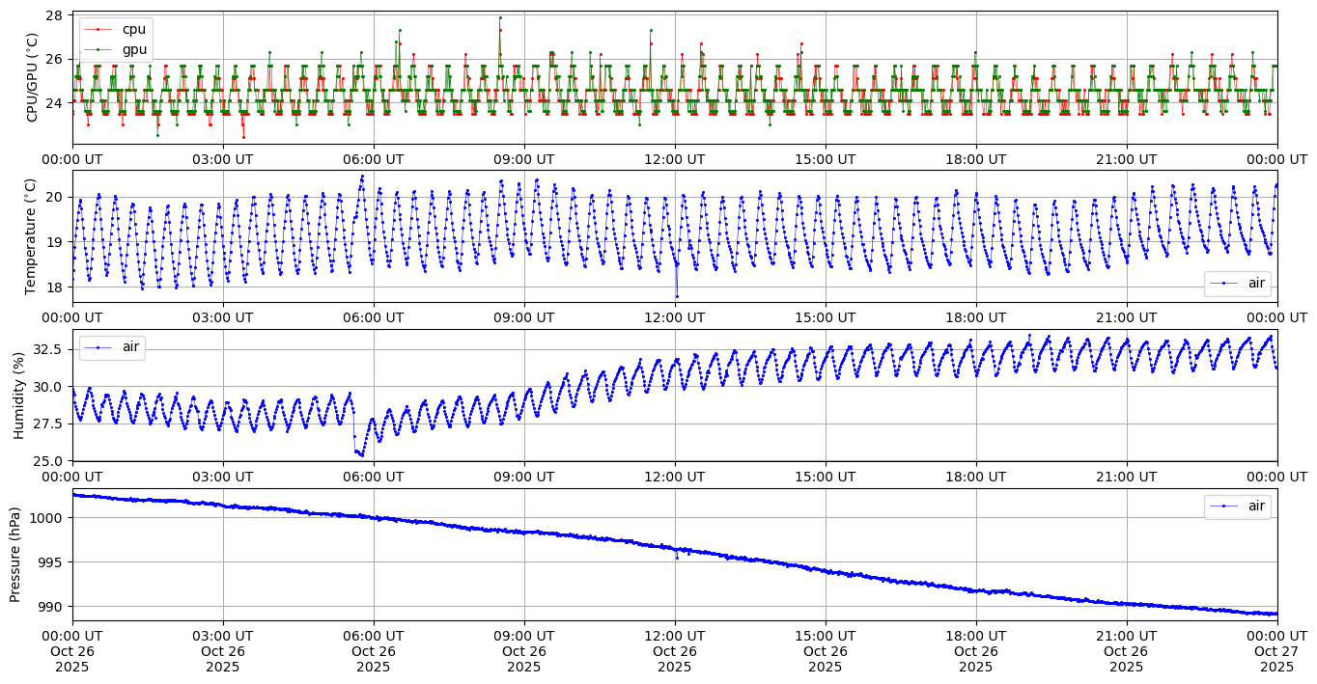The image size is (1317, 684).
Task: Click the pressure outlier point at 12:00 UT
Action: pyautogui.click(x=676, y=558)
